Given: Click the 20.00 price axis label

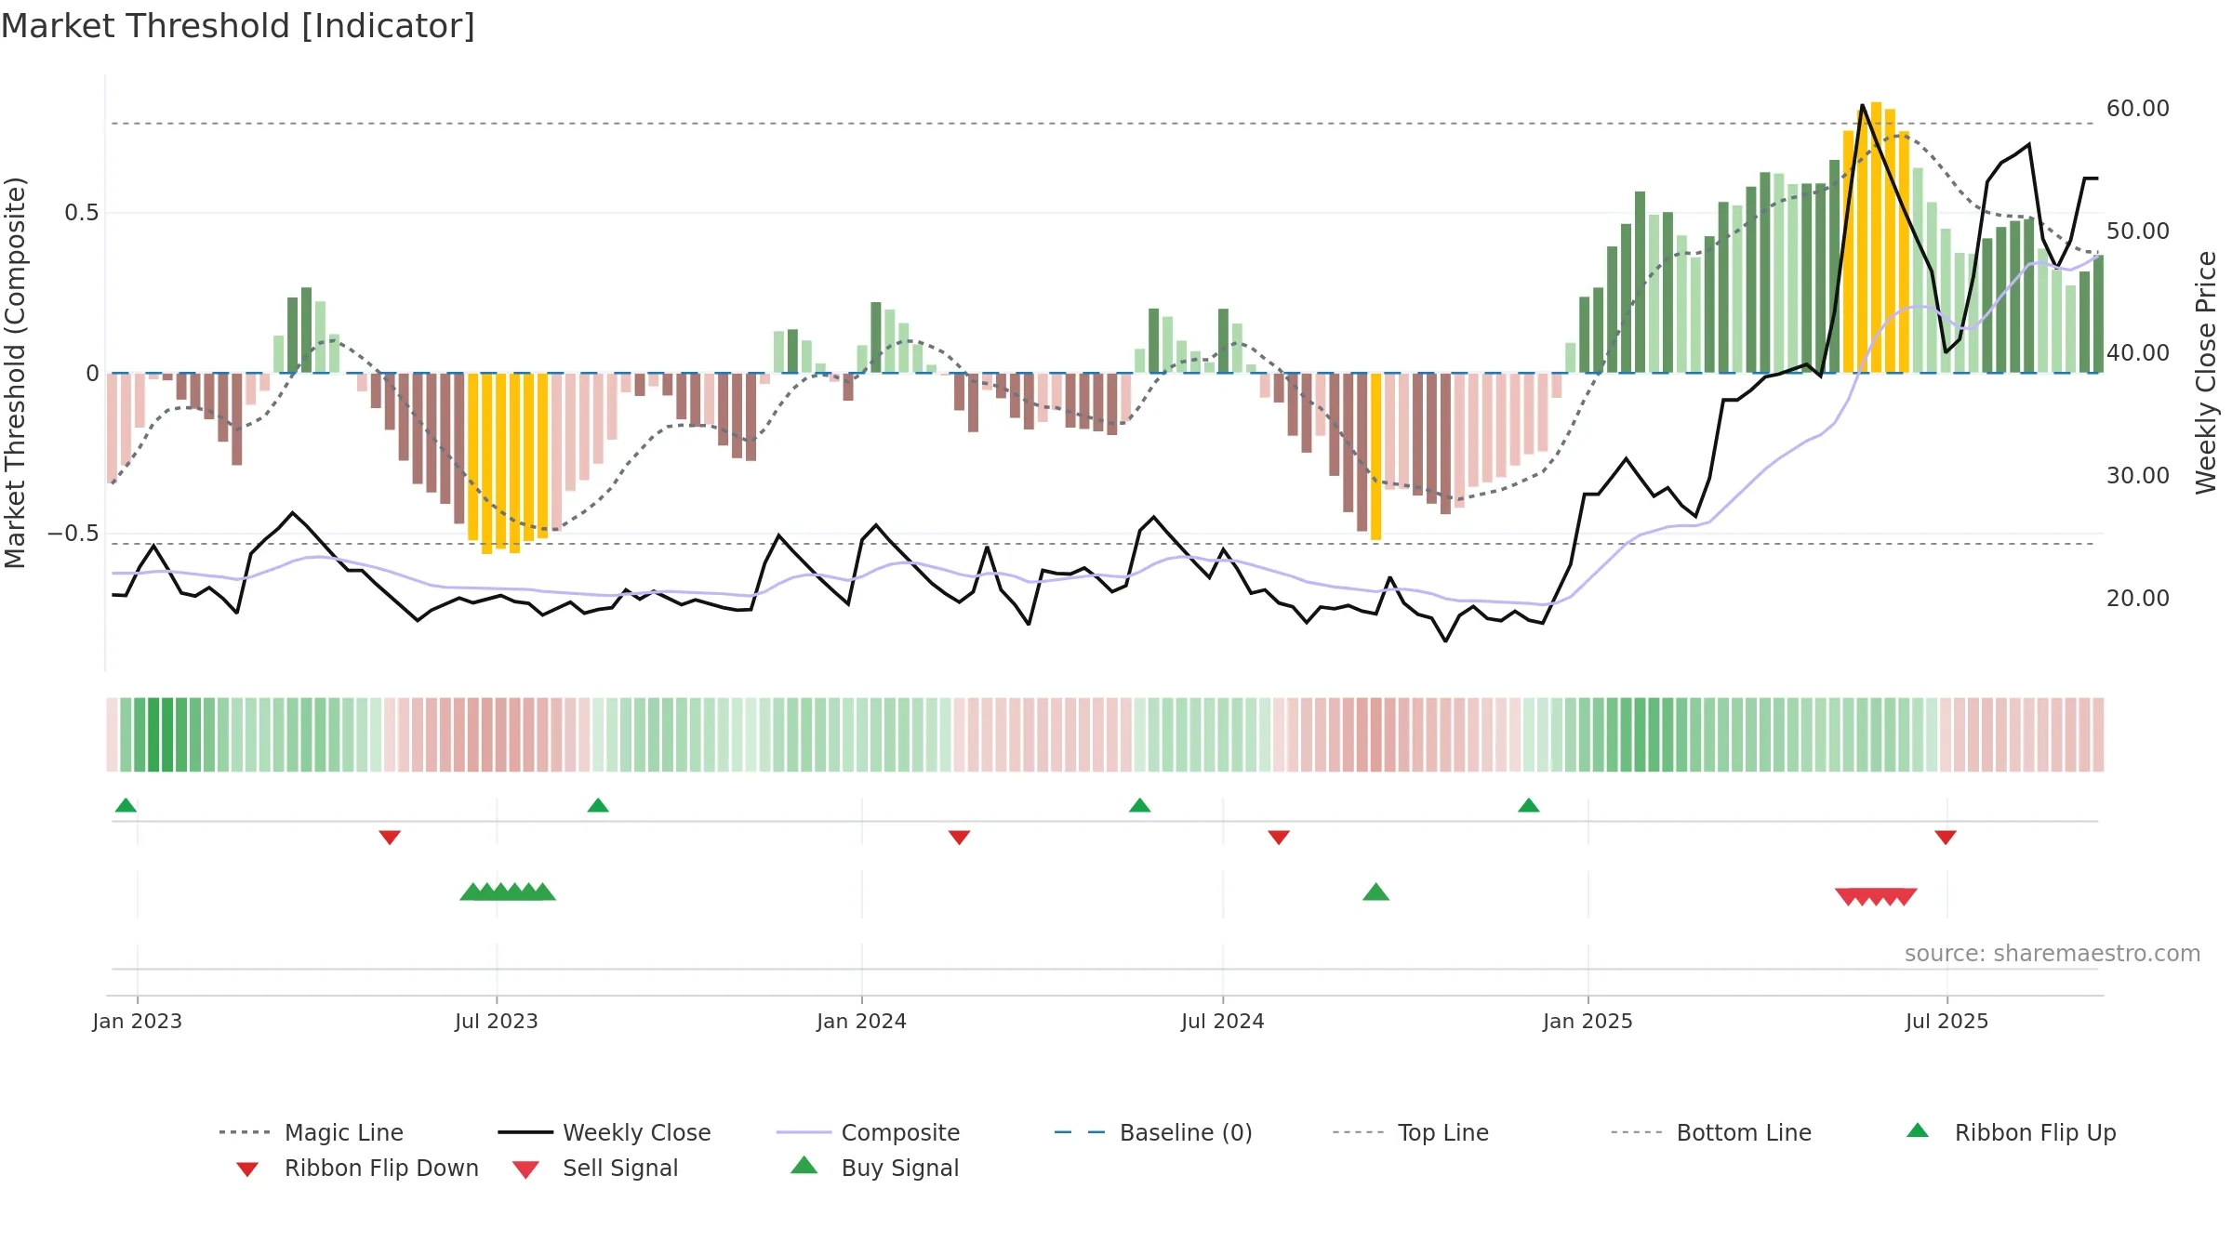Looking at the screenshot, I should pos(2138,598).
